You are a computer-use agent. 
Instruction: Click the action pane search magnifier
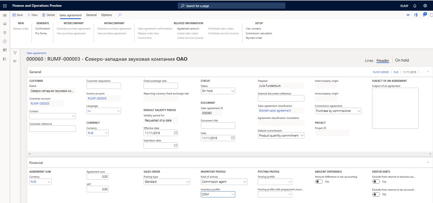click(x=120, y=15)
